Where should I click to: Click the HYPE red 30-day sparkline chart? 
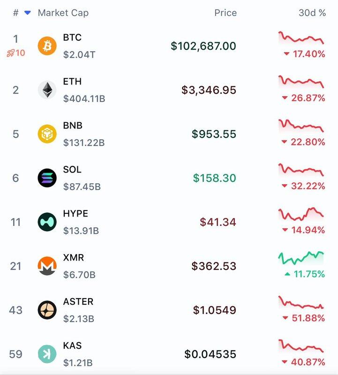click(x=300, y=214)
